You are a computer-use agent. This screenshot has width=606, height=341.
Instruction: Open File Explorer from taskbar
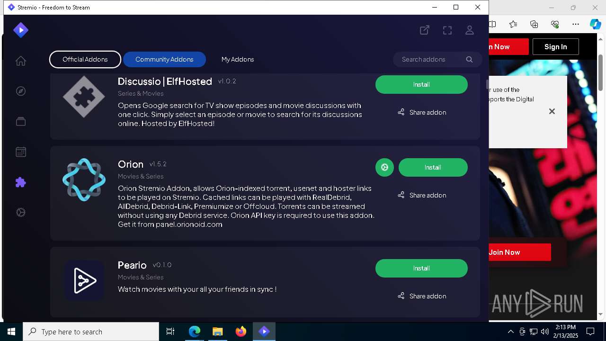pyautogui.click(x=217, y=332)
